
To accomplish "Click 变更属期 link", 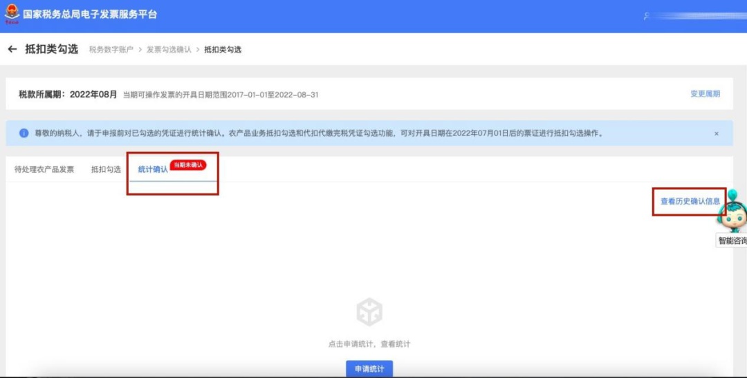I will [705, 94].
